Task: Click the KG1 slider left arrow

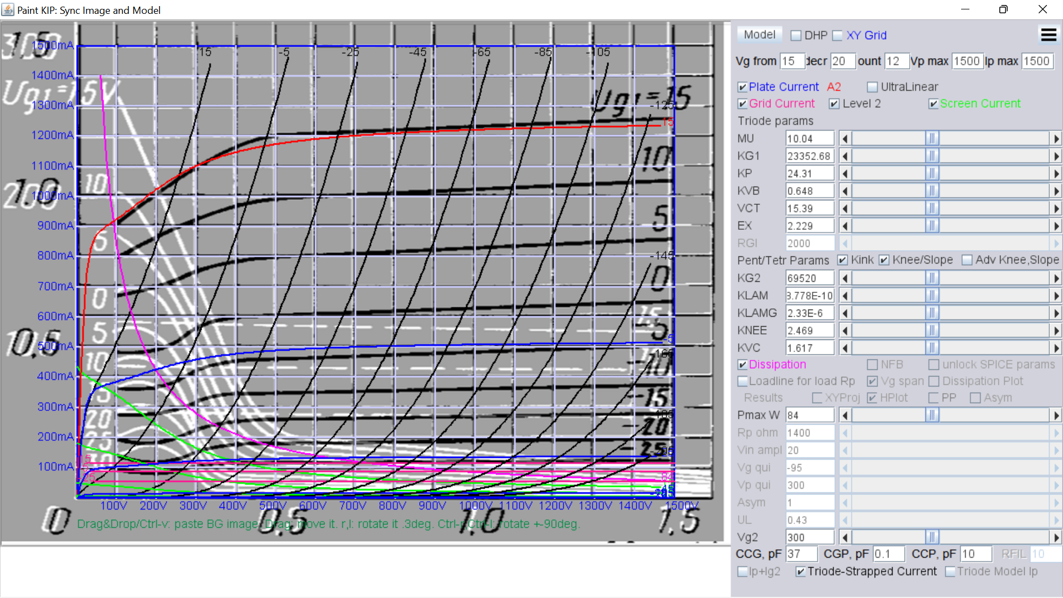Action: pyautogui.click(x=845, y=156)
